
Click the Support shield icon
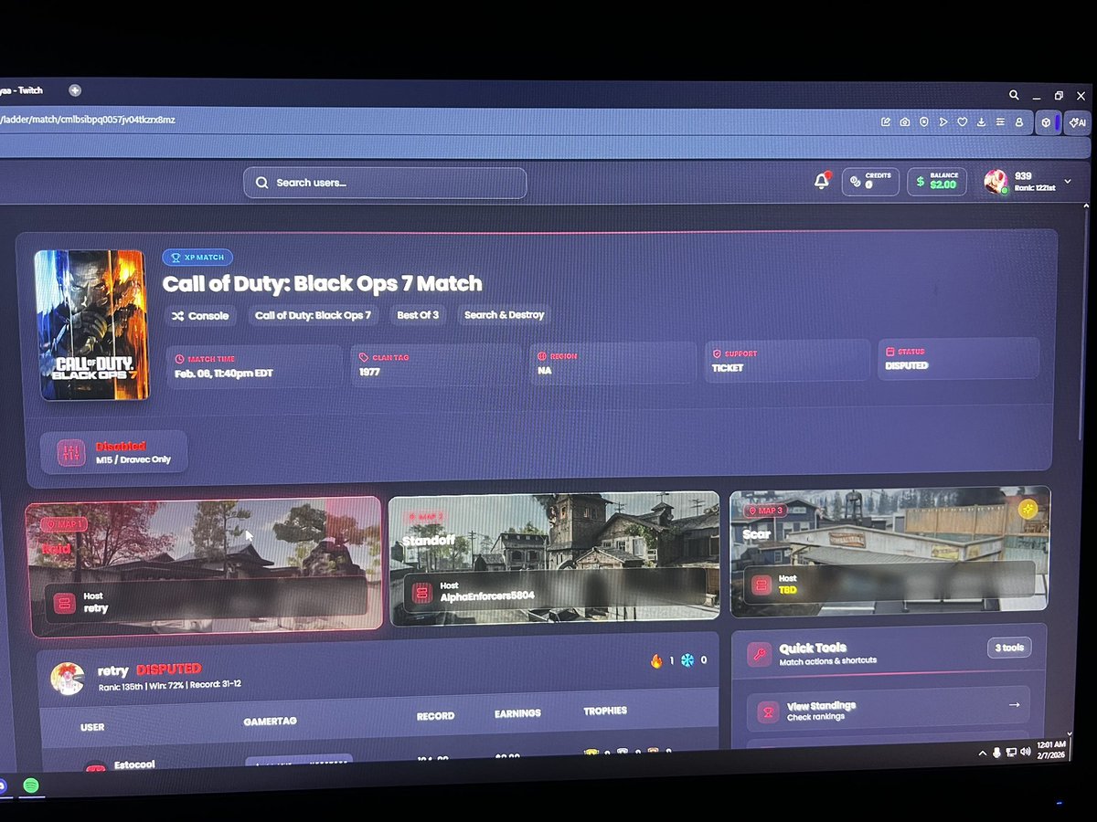[717, 353]
